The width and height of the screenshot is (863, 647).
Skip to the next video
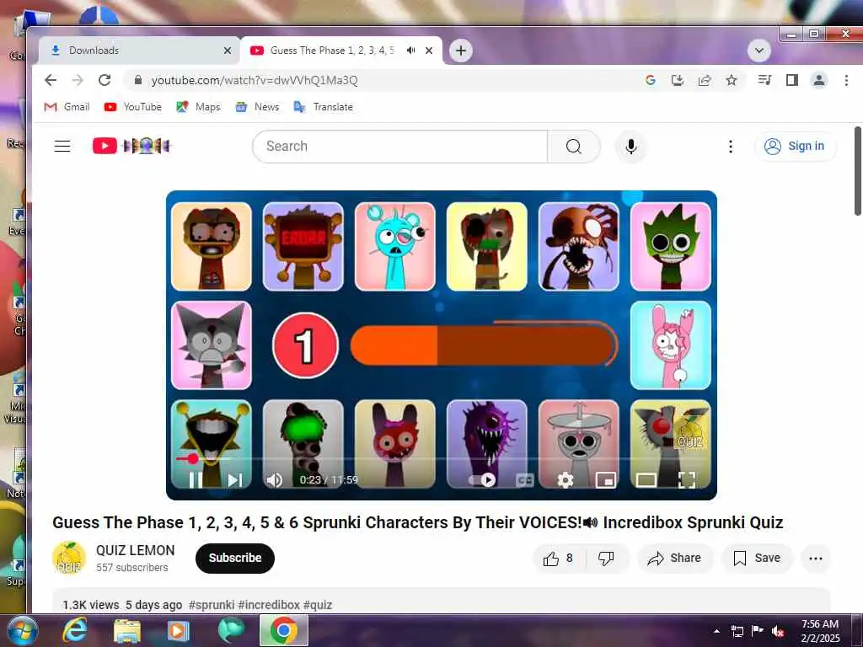pyautogui.click(x=235, y=479)
